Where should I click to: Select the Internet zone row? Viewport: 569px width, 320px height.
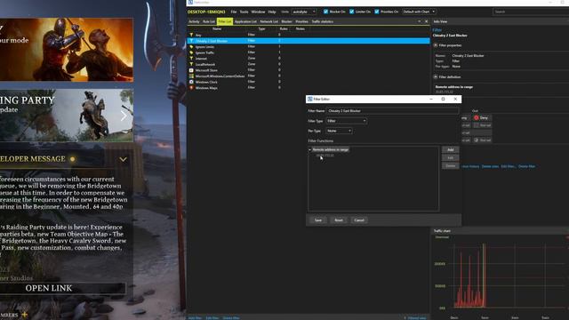click(x=309, y=59)
